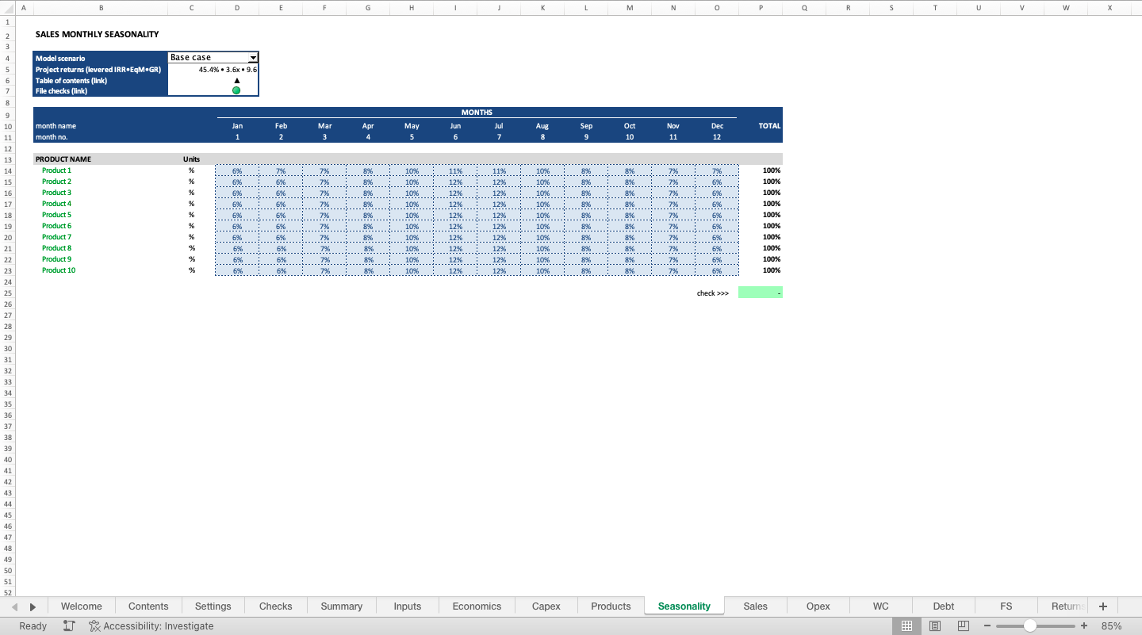1142x635 pixels.
Task: Open the Opex sheet tab
Action: point(818,606)
